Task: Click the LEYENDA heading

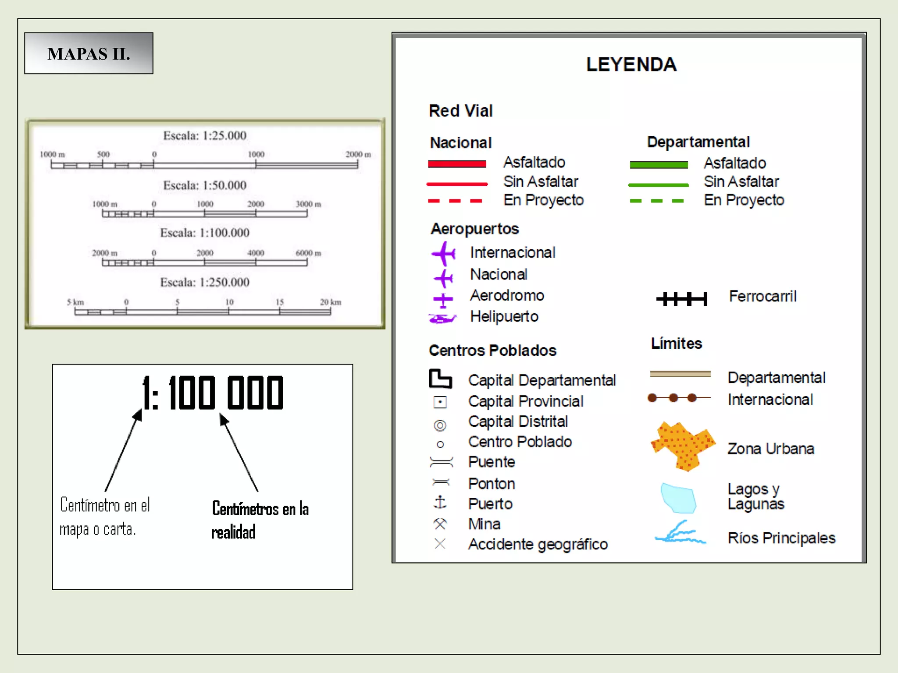Action: [631, 64]
